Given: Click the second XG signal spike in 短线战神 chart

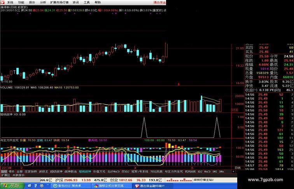Looking at the screenshot, I should click(x=217, y=127).
